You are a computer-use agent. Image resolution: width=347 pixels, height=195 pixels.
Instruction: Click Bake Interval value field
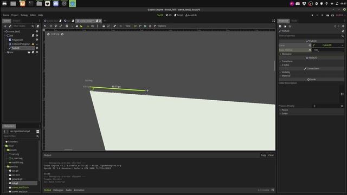(x=327, y=50)
